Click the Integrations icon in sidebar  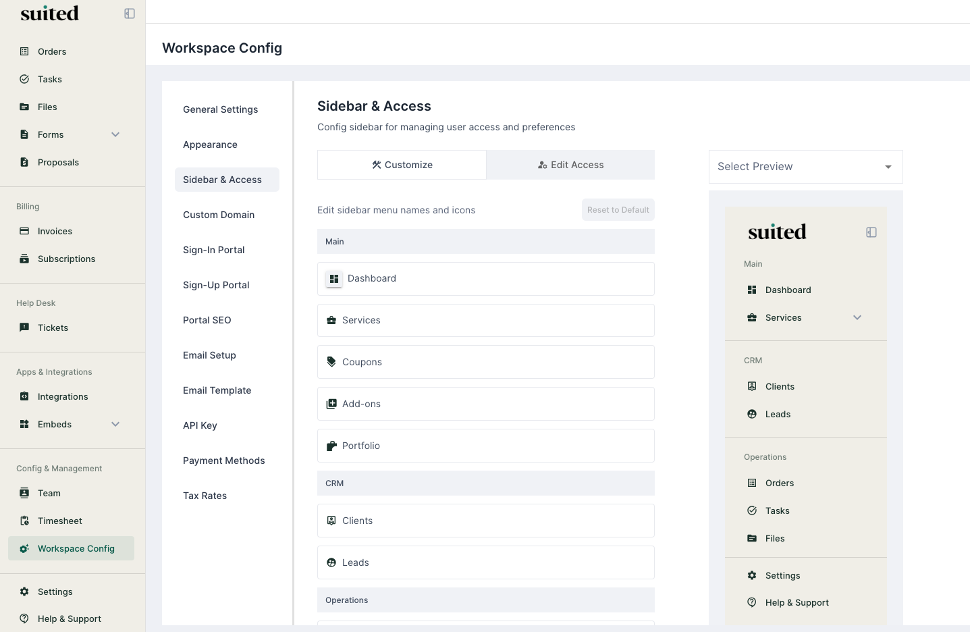24,396
